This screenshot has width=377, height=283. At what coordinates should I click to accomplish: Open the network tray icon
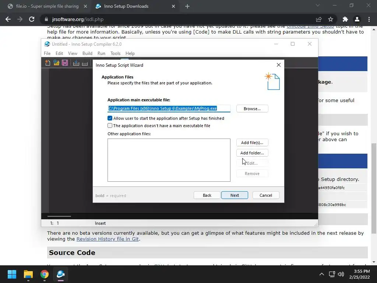[x=332, y=274]
